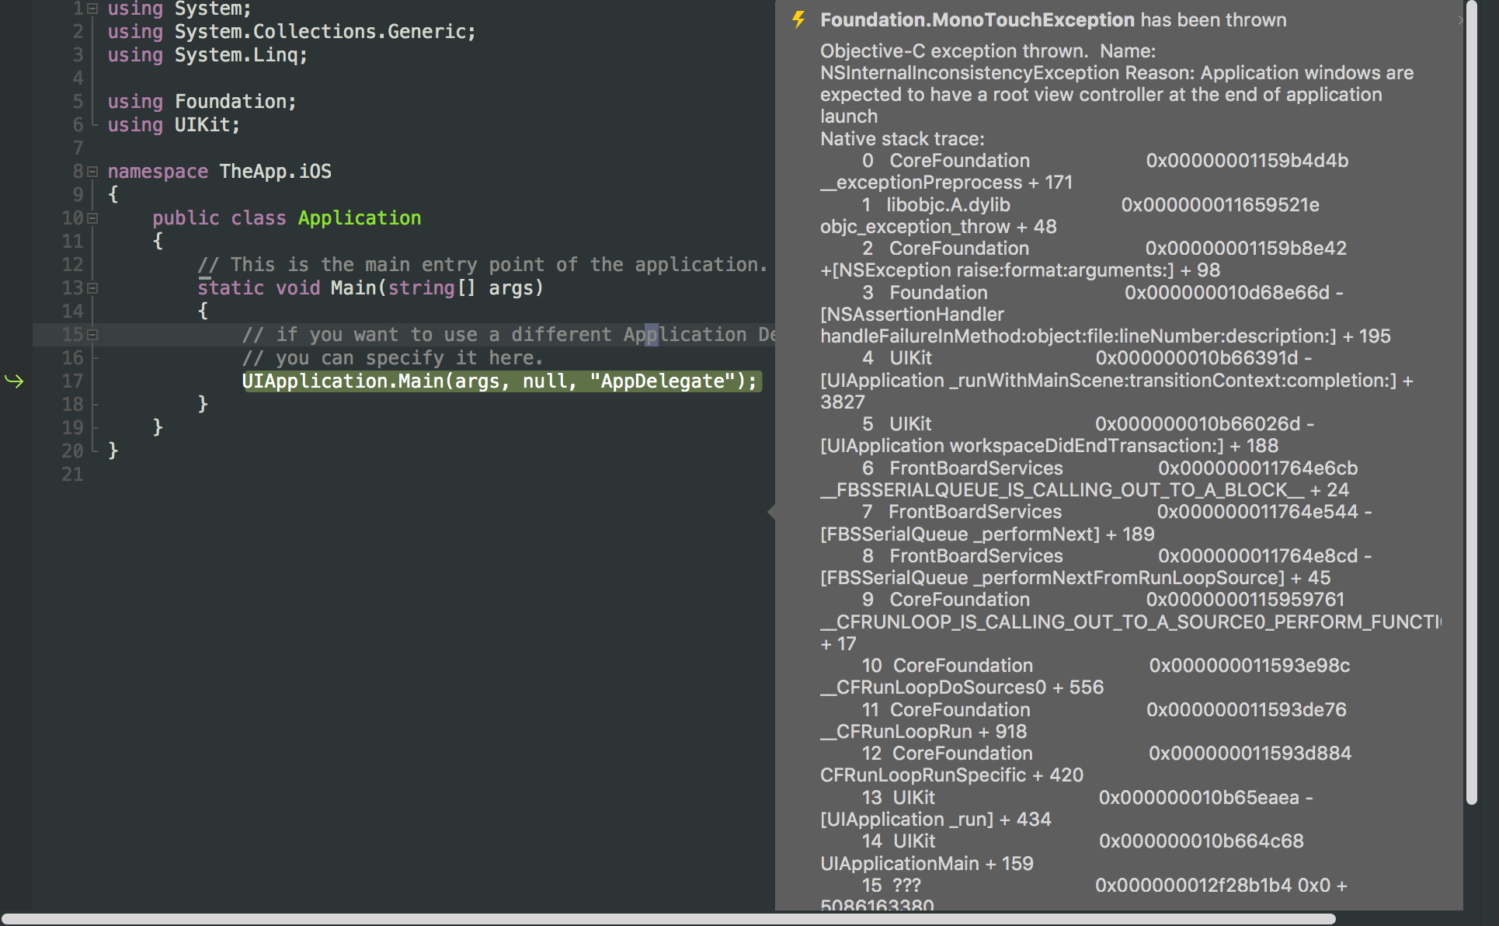Click 'using System.Collections.Generic;' line

pyautogui.click(x=291, y=32)
